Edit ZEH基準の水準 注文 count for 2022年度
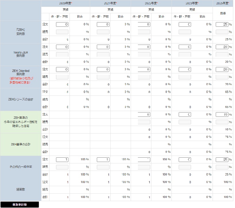235x208 pixels. click(144, 115)
